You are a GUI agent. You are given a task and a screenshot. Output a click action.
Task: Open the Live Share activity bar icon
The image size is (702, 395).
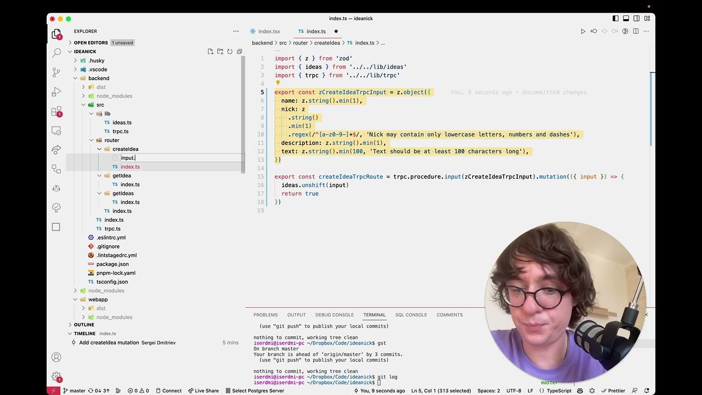(x=56, y=149)
